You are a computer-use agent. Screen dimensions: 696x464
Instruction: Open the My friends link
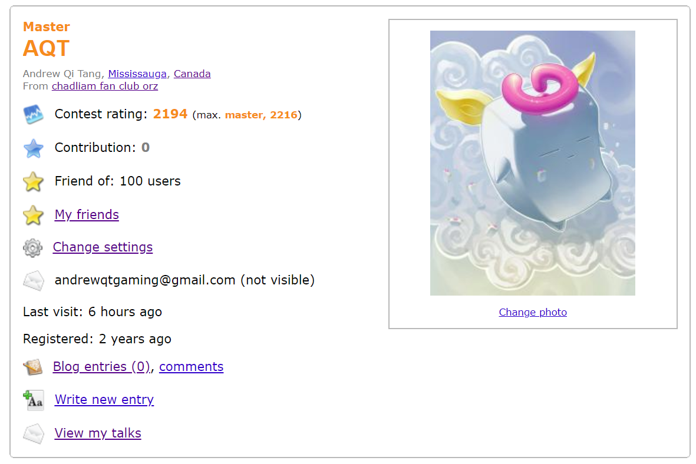[87, 215]
